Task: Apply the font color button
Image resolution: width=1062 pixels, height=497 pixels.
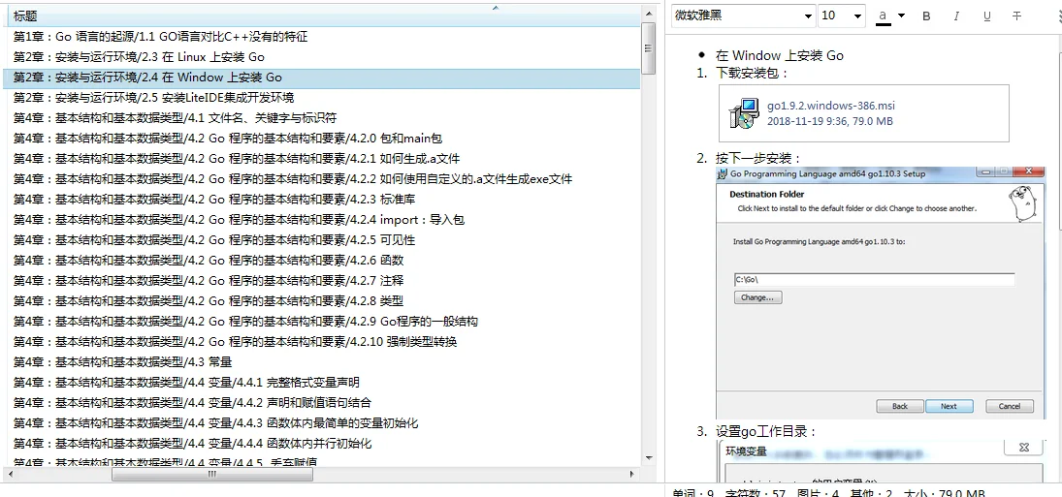Action: click(x=883, y=16)
